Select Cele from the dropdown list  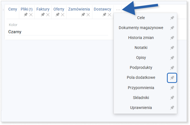141,18
